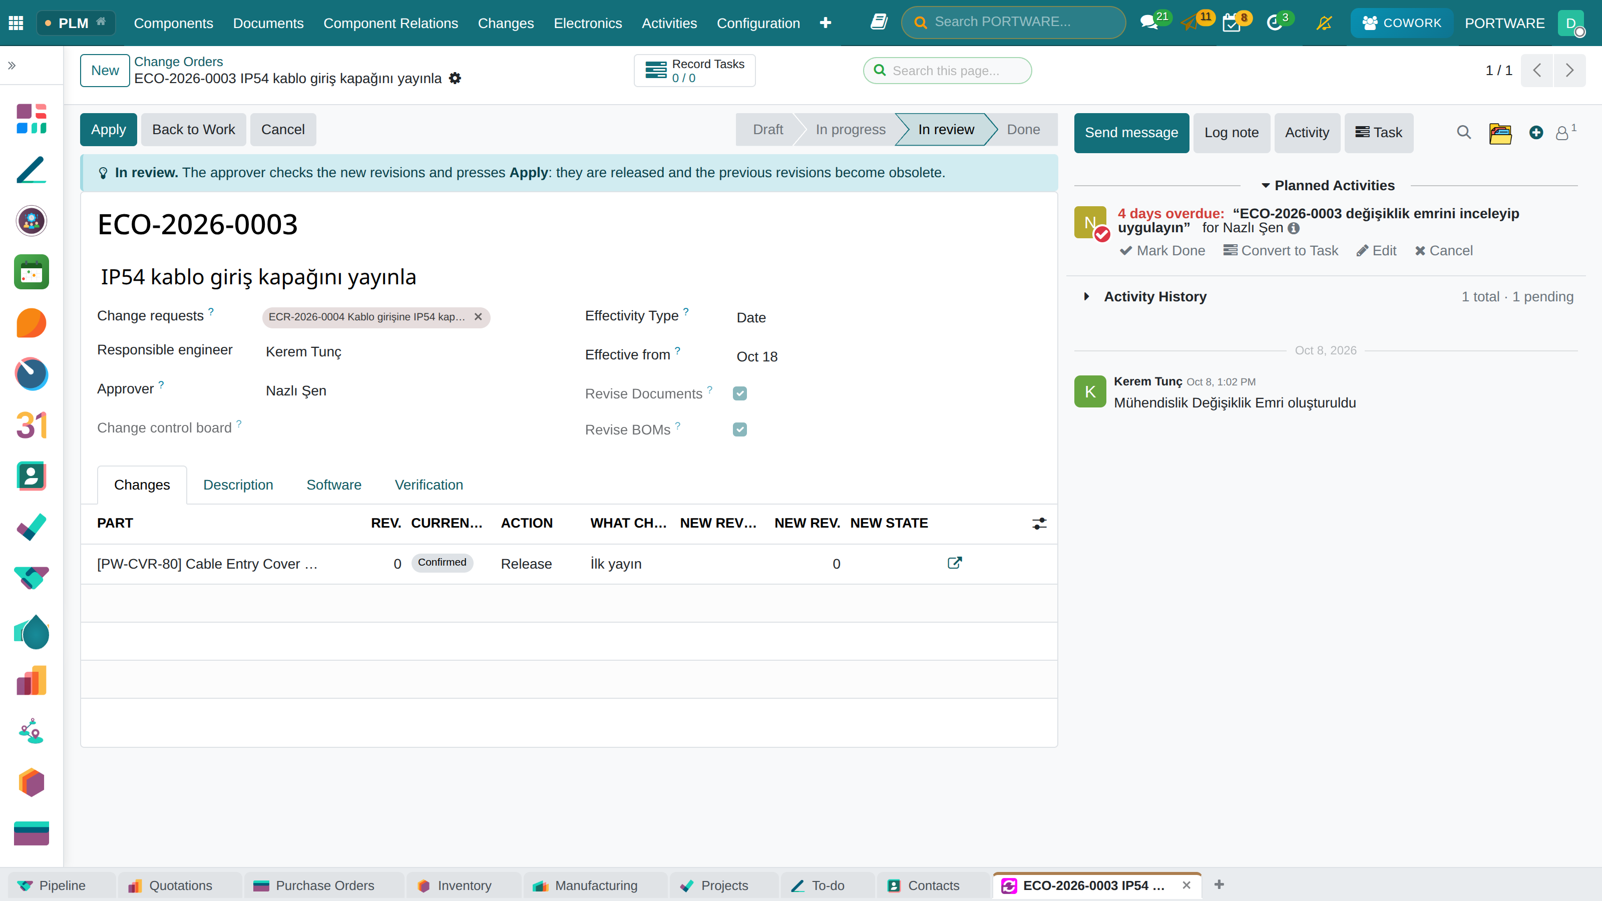Collapse the Planned Activities section
Screen dimensions: 1602x901
pos(1328,185)
